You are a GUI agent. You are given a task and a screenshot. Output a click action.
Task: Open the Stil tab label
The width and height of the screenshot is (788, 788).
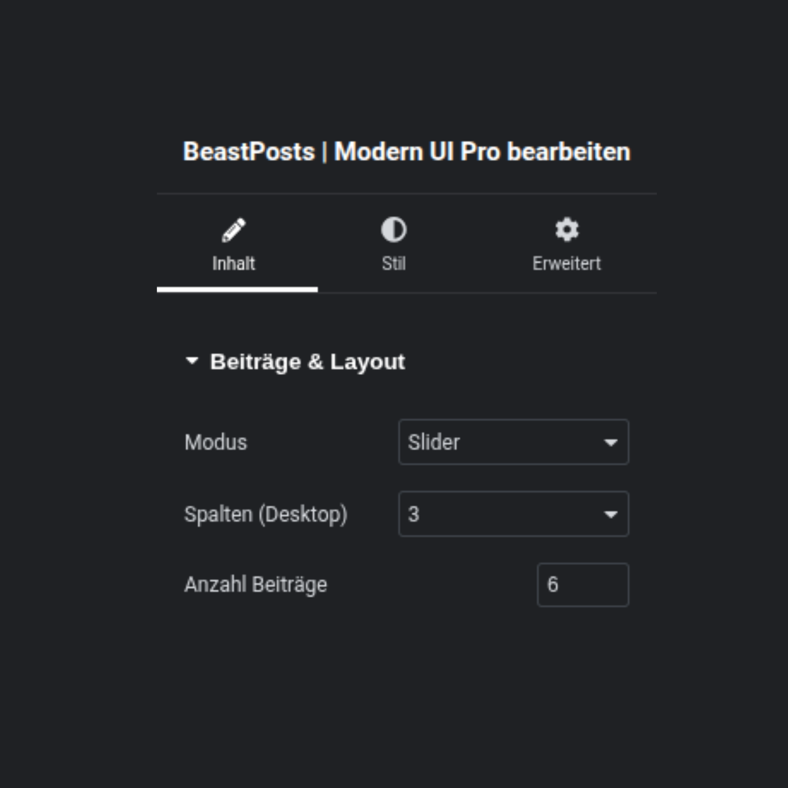click(394, 264)
